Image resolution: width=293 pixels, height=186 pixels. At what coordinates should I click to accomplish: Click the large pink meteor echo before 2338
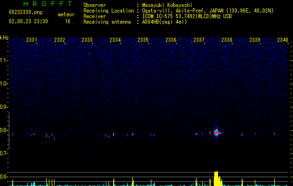click(x=217, y=133)
